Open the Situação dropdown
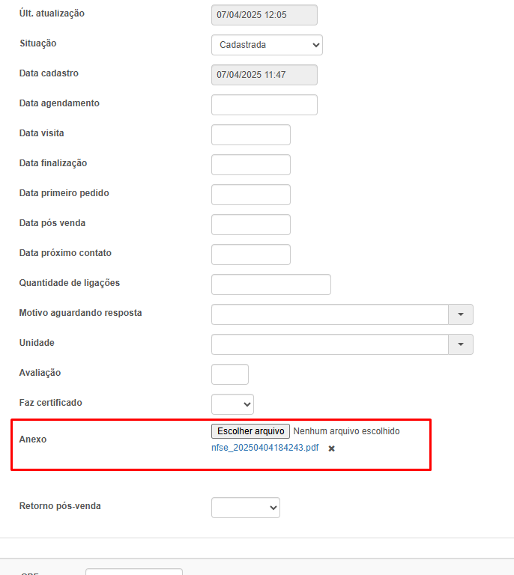 click(x=267, y=45)
